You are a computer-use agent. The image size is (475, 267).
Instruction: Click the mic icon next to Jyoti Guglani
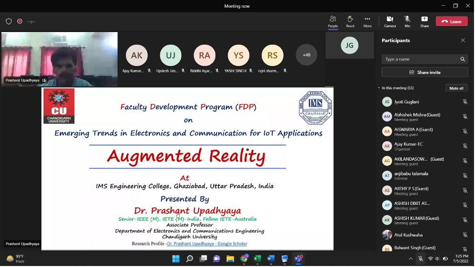click(x=465, y=102)
